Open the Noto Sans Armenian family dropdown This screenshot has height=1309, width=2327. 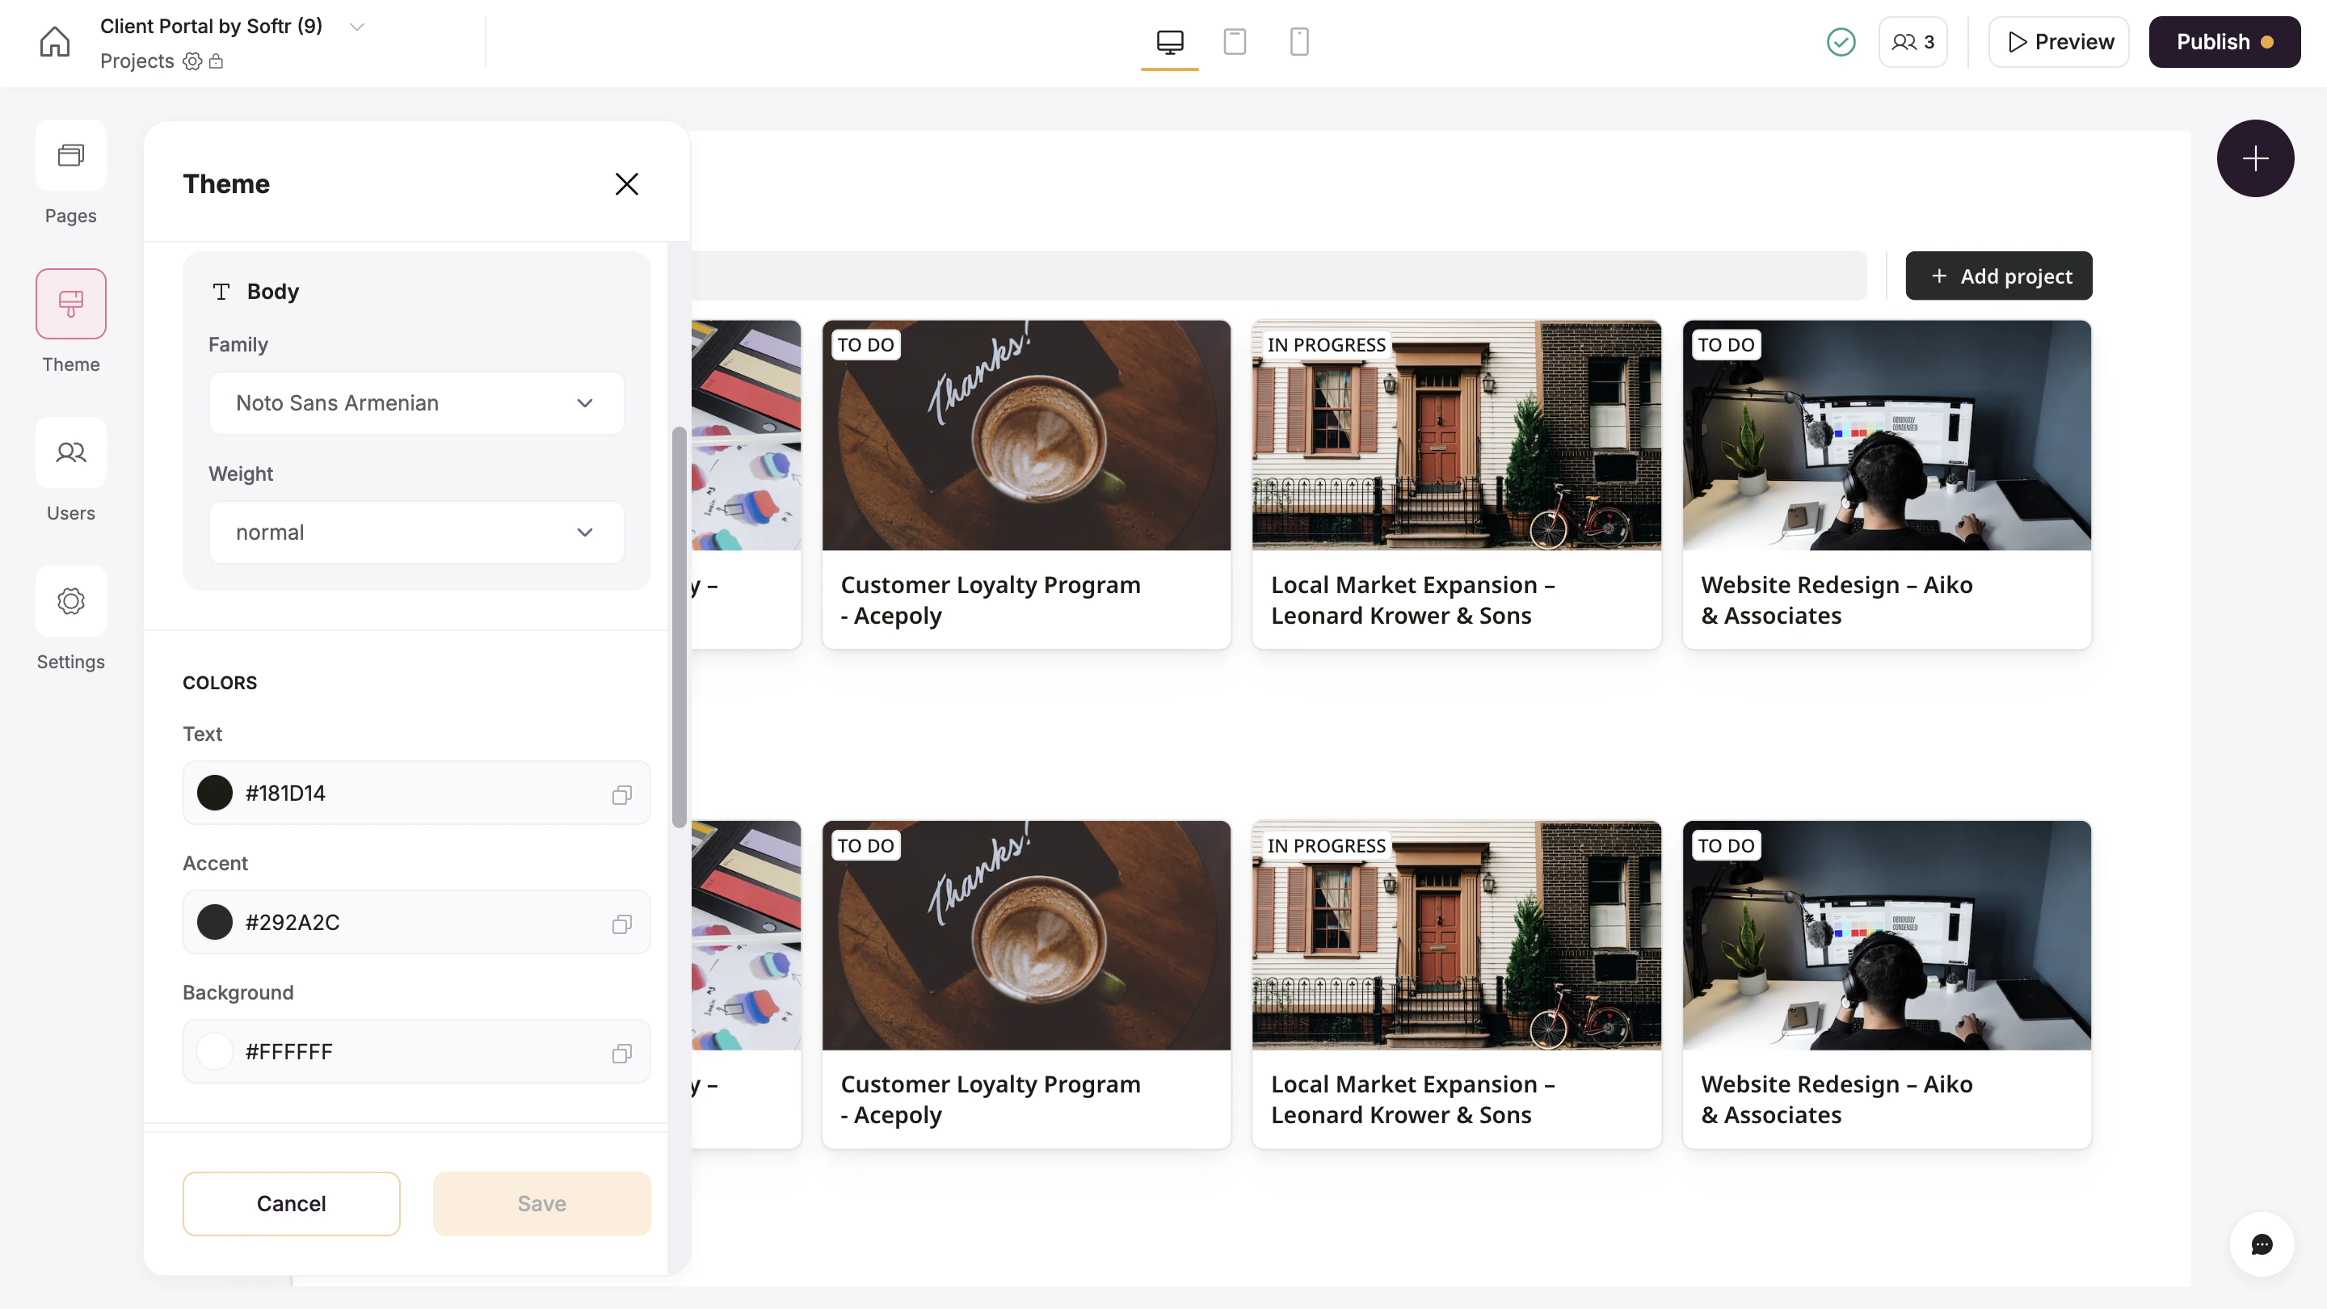point(415,403)
